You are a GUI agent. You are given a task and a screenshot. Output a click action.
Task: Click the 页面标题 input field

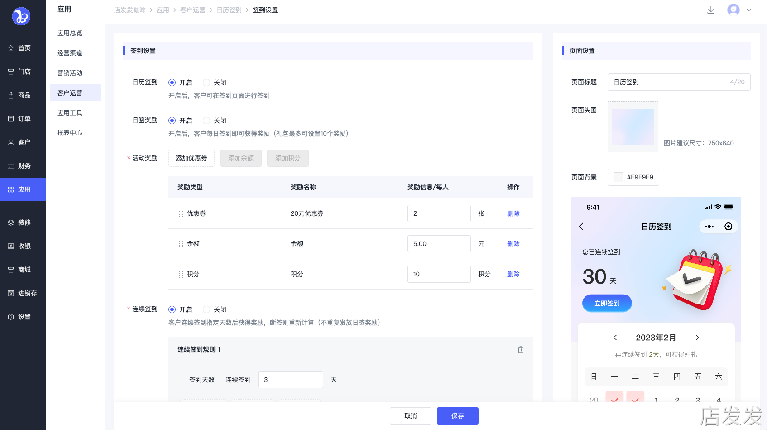pos(679,82)
